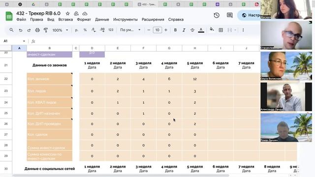Apply percent format
Screen dimensions: 315x177
[85, 30]
